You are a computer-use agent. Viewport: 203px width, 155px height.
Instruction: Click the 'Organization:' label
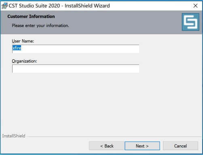point(24,61)
